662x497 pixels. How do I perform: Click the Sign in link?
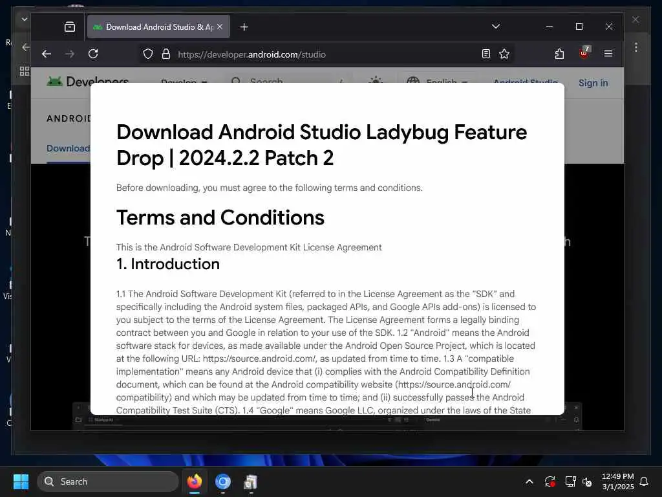click(x=593, y=83)
